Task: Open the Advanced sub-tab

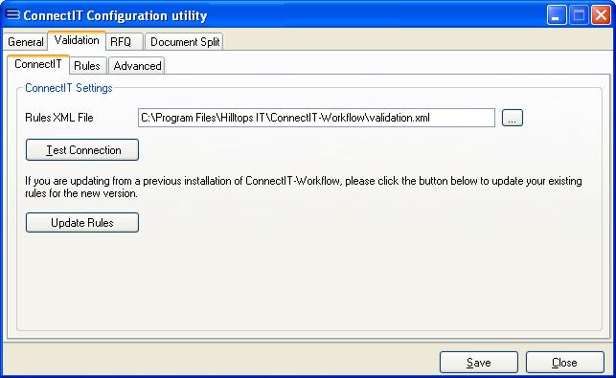Action: (x=137, y=65)
